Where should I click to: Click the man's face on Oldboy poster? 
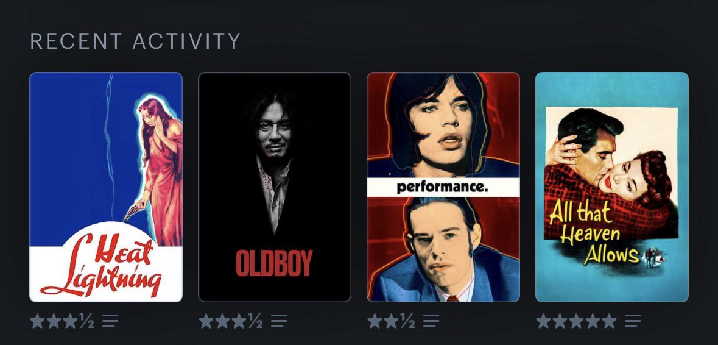[272, 131]
